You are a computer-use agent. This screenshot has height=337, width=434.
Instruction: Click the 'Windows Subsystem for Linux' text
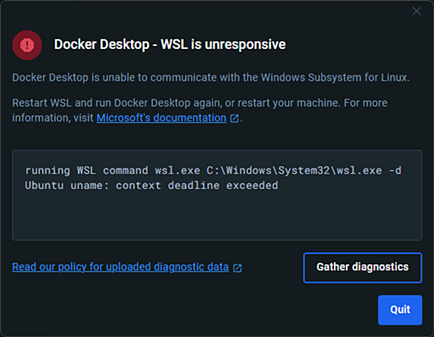tap(334, 78)
